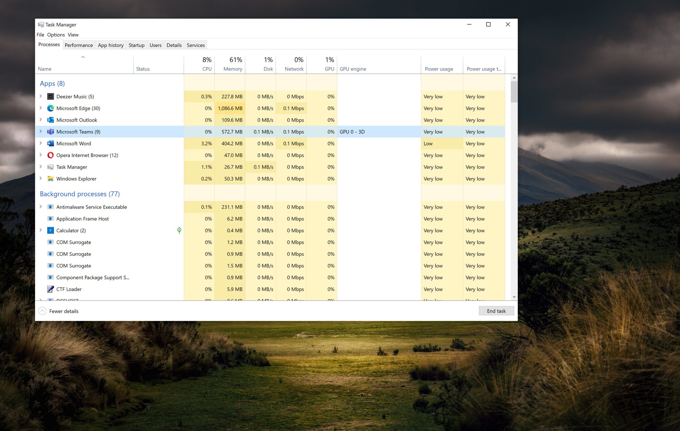Click the scrollbar up arrow
680x431 pixels.
pos(514,78)
